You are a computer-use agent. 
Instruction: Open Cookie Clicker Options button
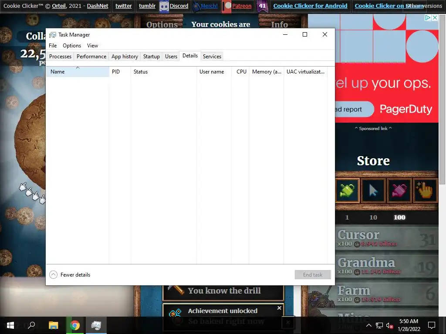tap(162, 24)
